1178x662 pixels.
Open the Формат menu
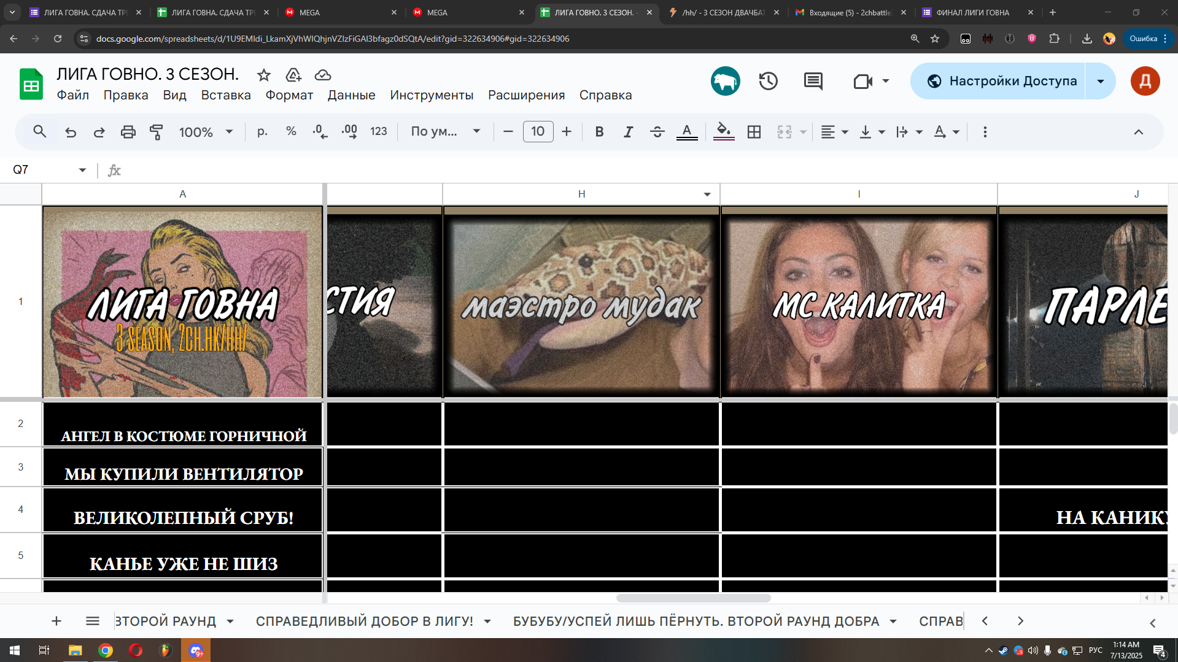289,95
